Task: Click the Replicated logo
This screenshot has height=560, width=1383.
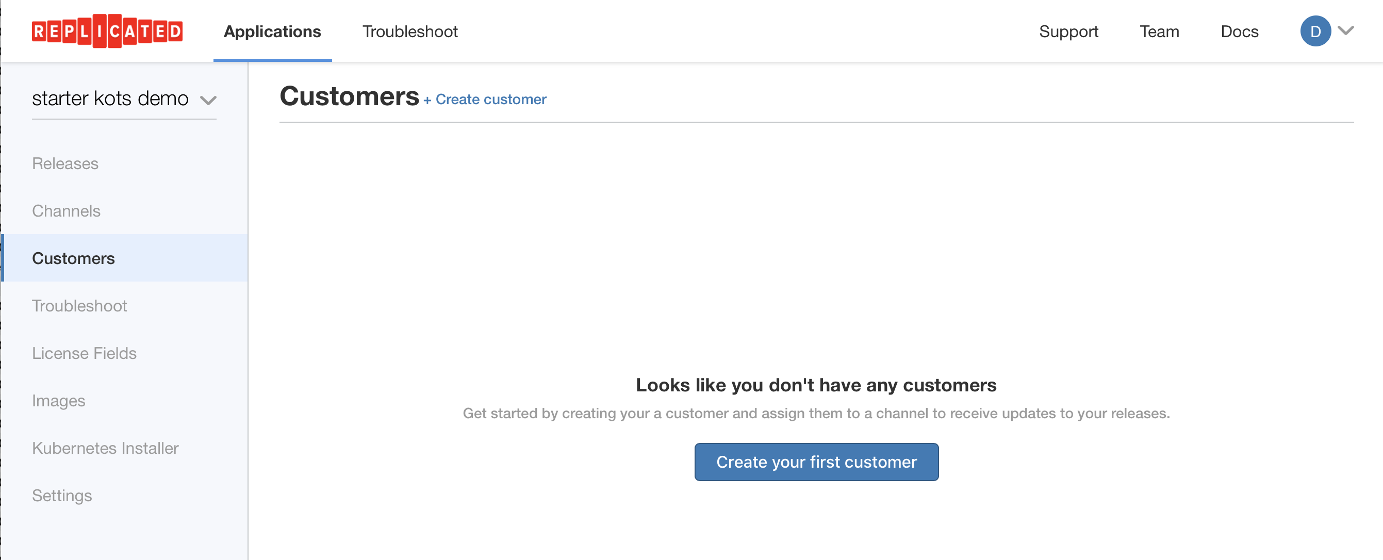Action: point(107,31)
